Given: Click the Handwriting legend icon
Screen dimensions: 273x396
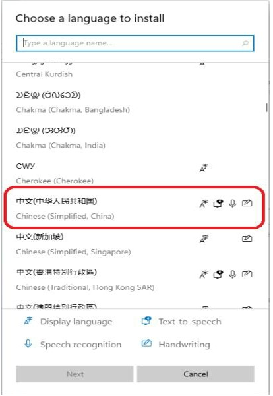Looking at the screenshot, I should coord(146,343).
